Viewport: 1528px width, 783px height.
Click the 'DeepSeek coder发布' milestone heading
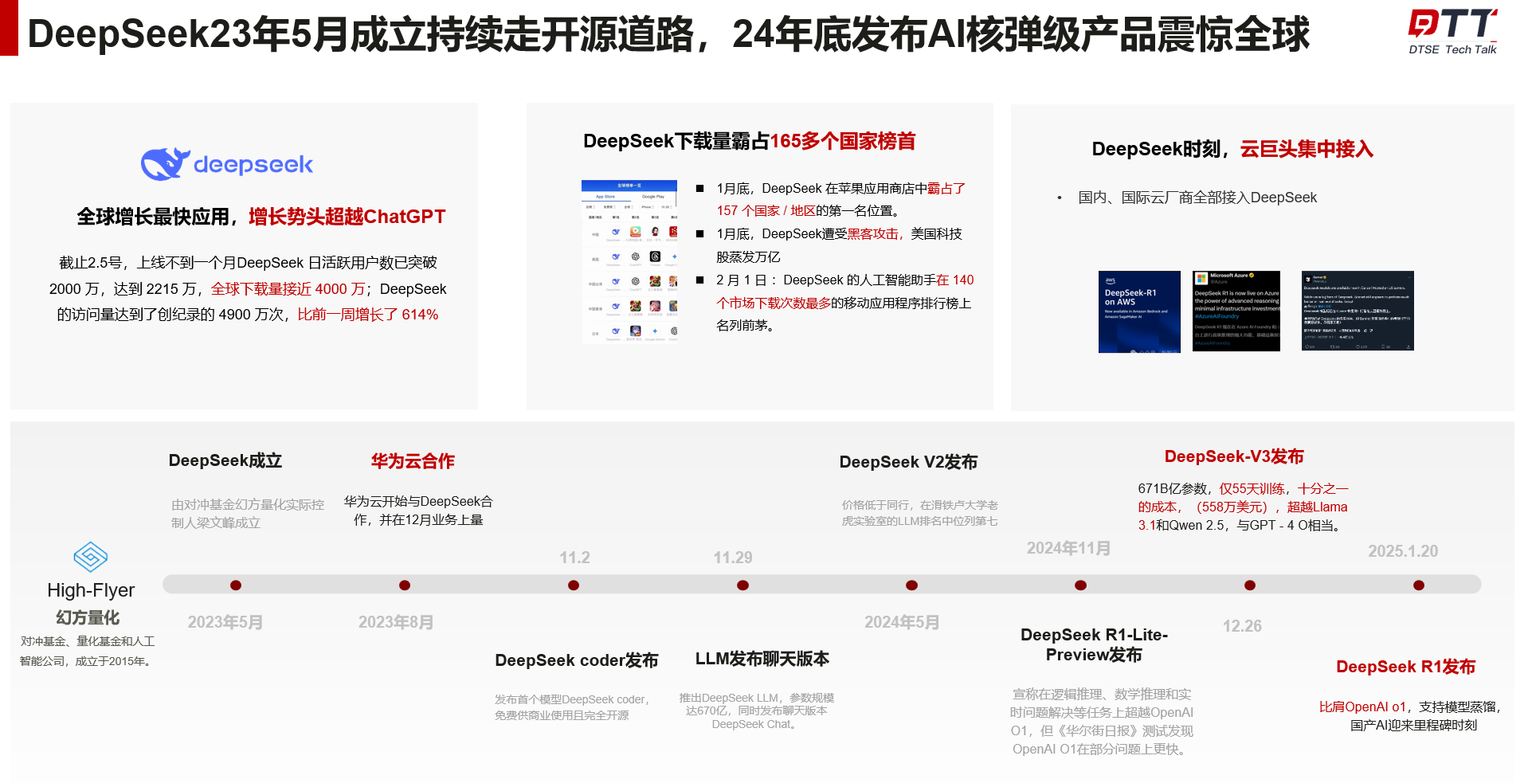(x=577, y=660)
